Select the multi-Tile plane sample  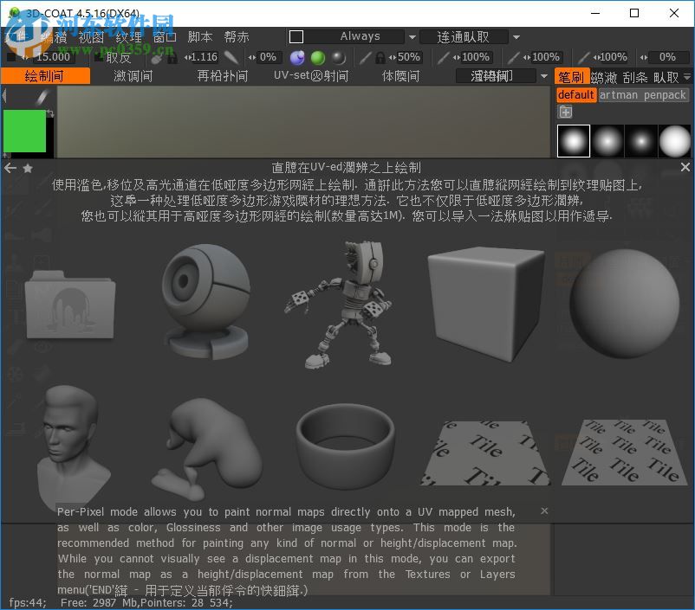coord(624,452)
